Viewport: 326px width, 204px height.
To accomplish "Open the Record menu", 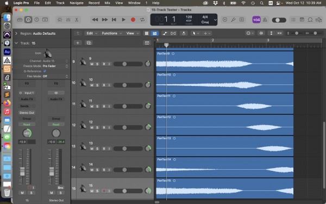I will pyautogui.click(x=94, y=3).
